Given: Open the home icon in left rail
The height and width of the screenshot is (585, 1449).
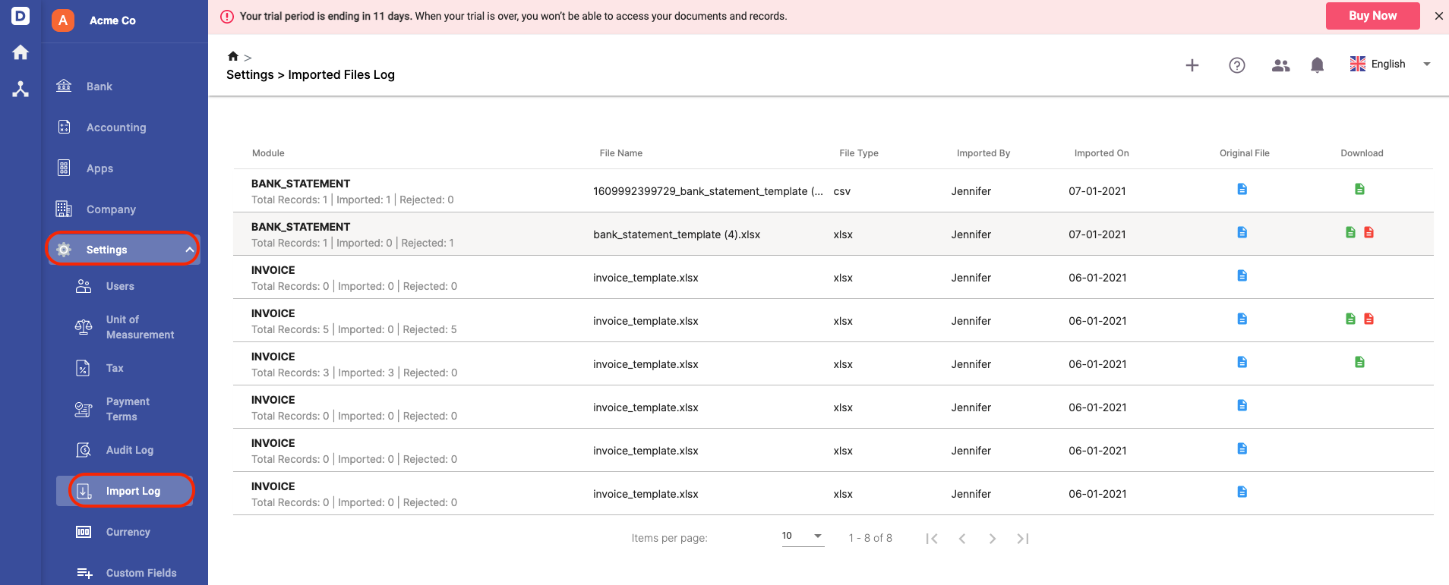Looking at the screenshot, I should coord(21,52).
